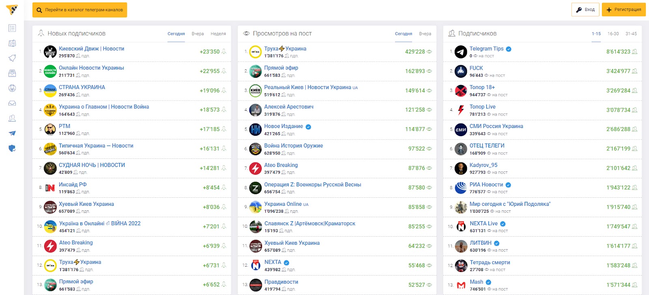Show new subscribers for Неделя

click(x=218, y=34)
